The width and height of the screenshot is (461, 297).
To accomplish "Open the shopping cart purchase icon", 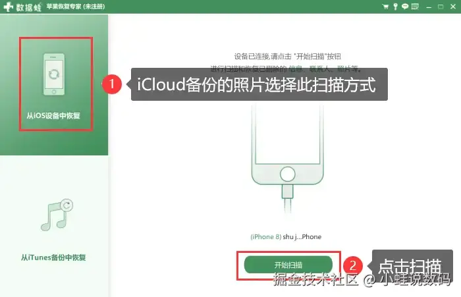I will point(385,7).
